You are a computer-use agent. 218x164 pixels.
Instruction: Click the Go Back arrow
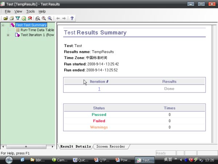tap(58, 18)
